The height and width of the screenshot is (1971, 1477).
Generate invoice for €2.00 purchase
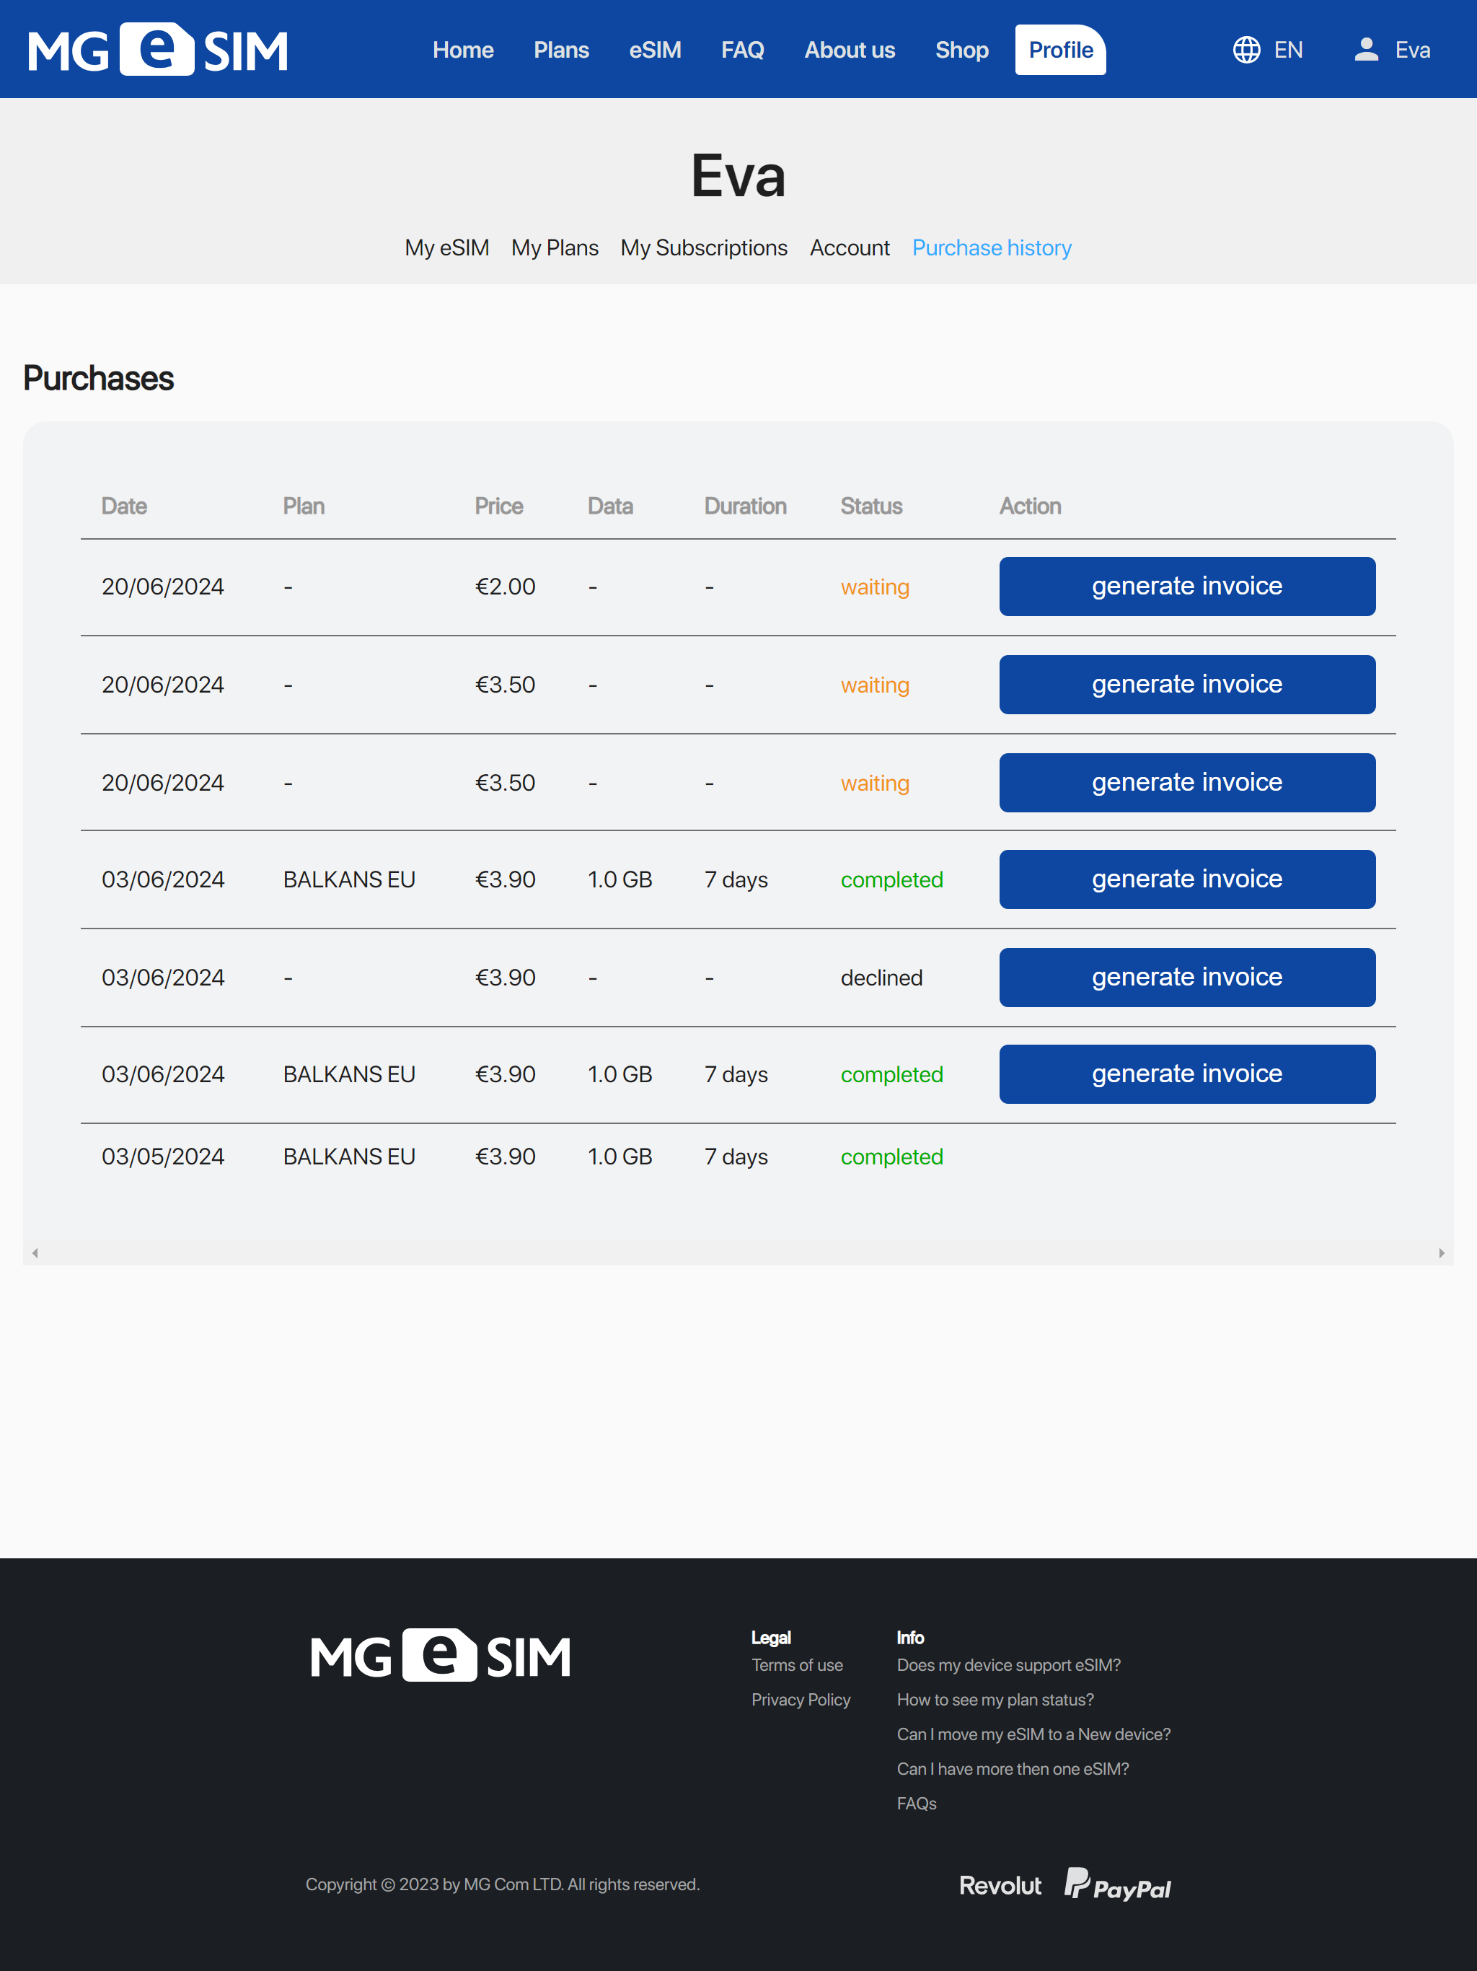click(1186, 587)
